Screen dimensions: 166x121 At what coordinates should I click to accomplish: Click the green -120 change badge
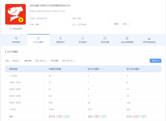pyautogui.click(x=103, y=117)
